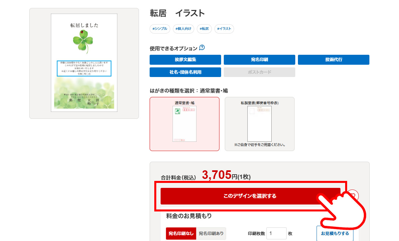Choose the 私製葉書(郵便番号枠赤) postcard type

click(x=259, y=124)
